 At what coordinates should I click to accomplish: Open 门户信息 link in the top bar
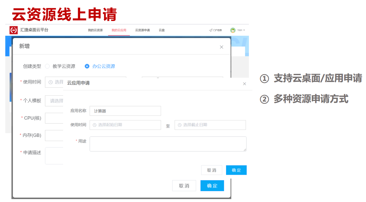point(217,30)
